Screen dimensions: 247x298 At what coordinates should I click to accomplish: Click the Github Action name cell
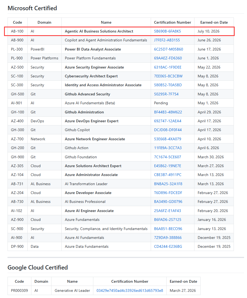(106, 148)
